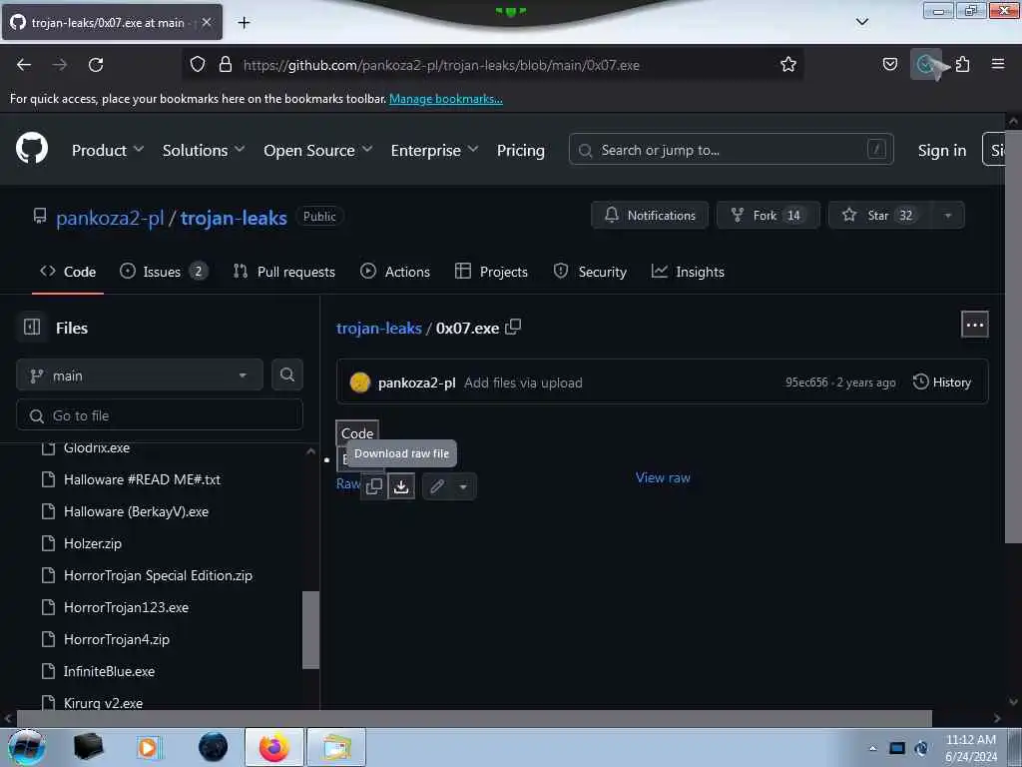Open commit 95ec656
1022x767 pixels.
806,383
